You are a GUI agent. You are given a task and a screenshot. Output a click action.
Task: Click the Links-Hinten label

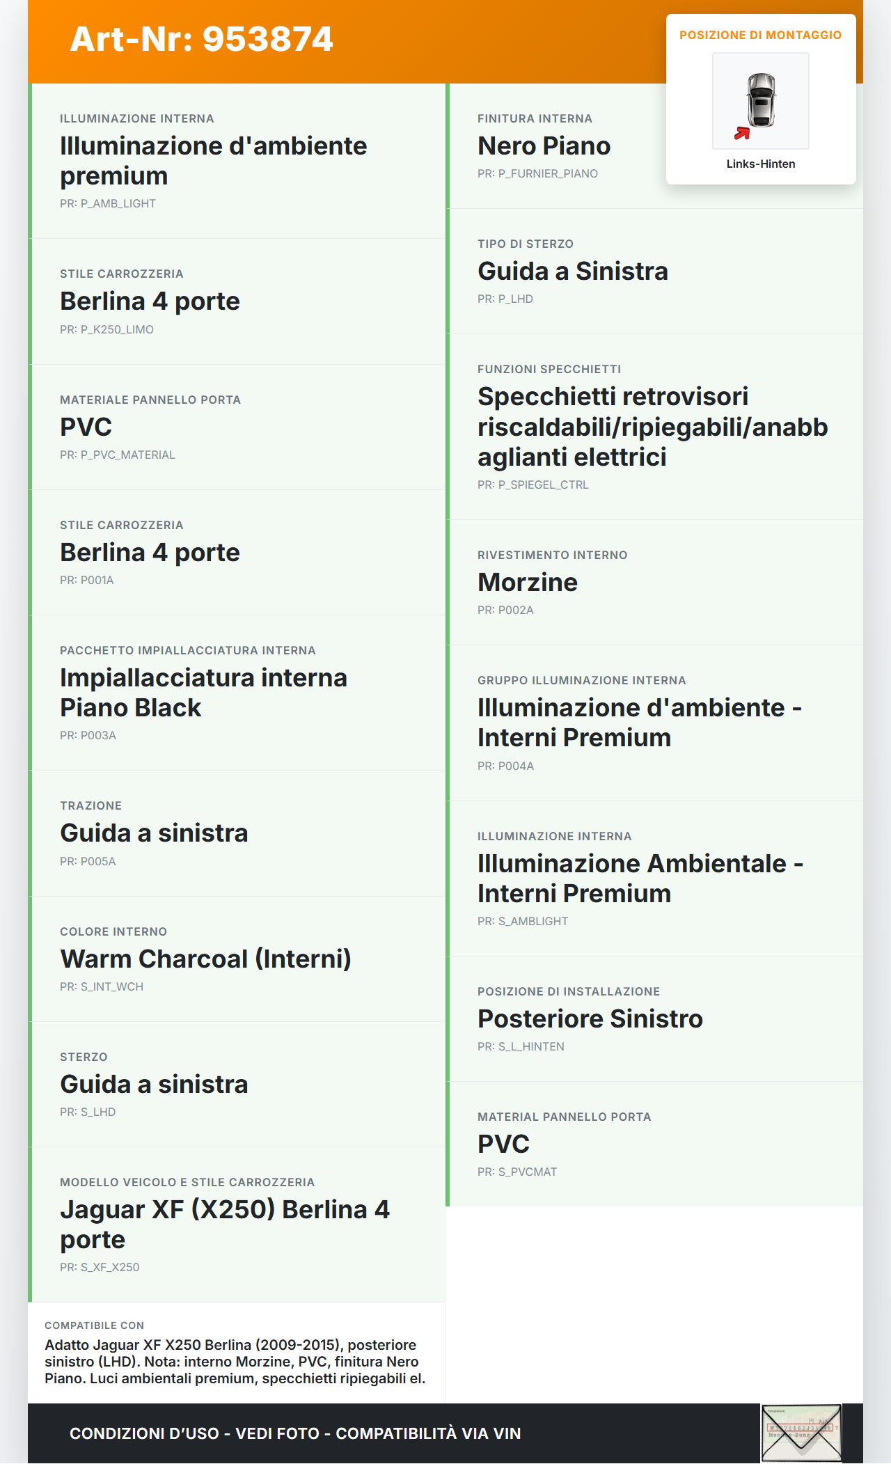pos(760,164)
